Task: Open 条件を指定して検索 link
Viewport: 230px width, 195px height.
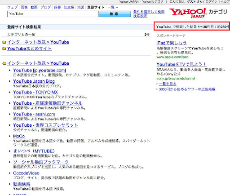Action: pyautogui.click(x=149, y=12)
